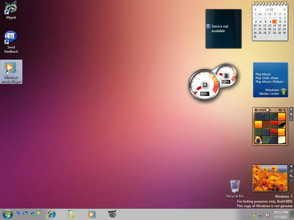Click the CPU usage dial showing 02%
This screenshot has height=220, width=294.
(x=204, y=85)
